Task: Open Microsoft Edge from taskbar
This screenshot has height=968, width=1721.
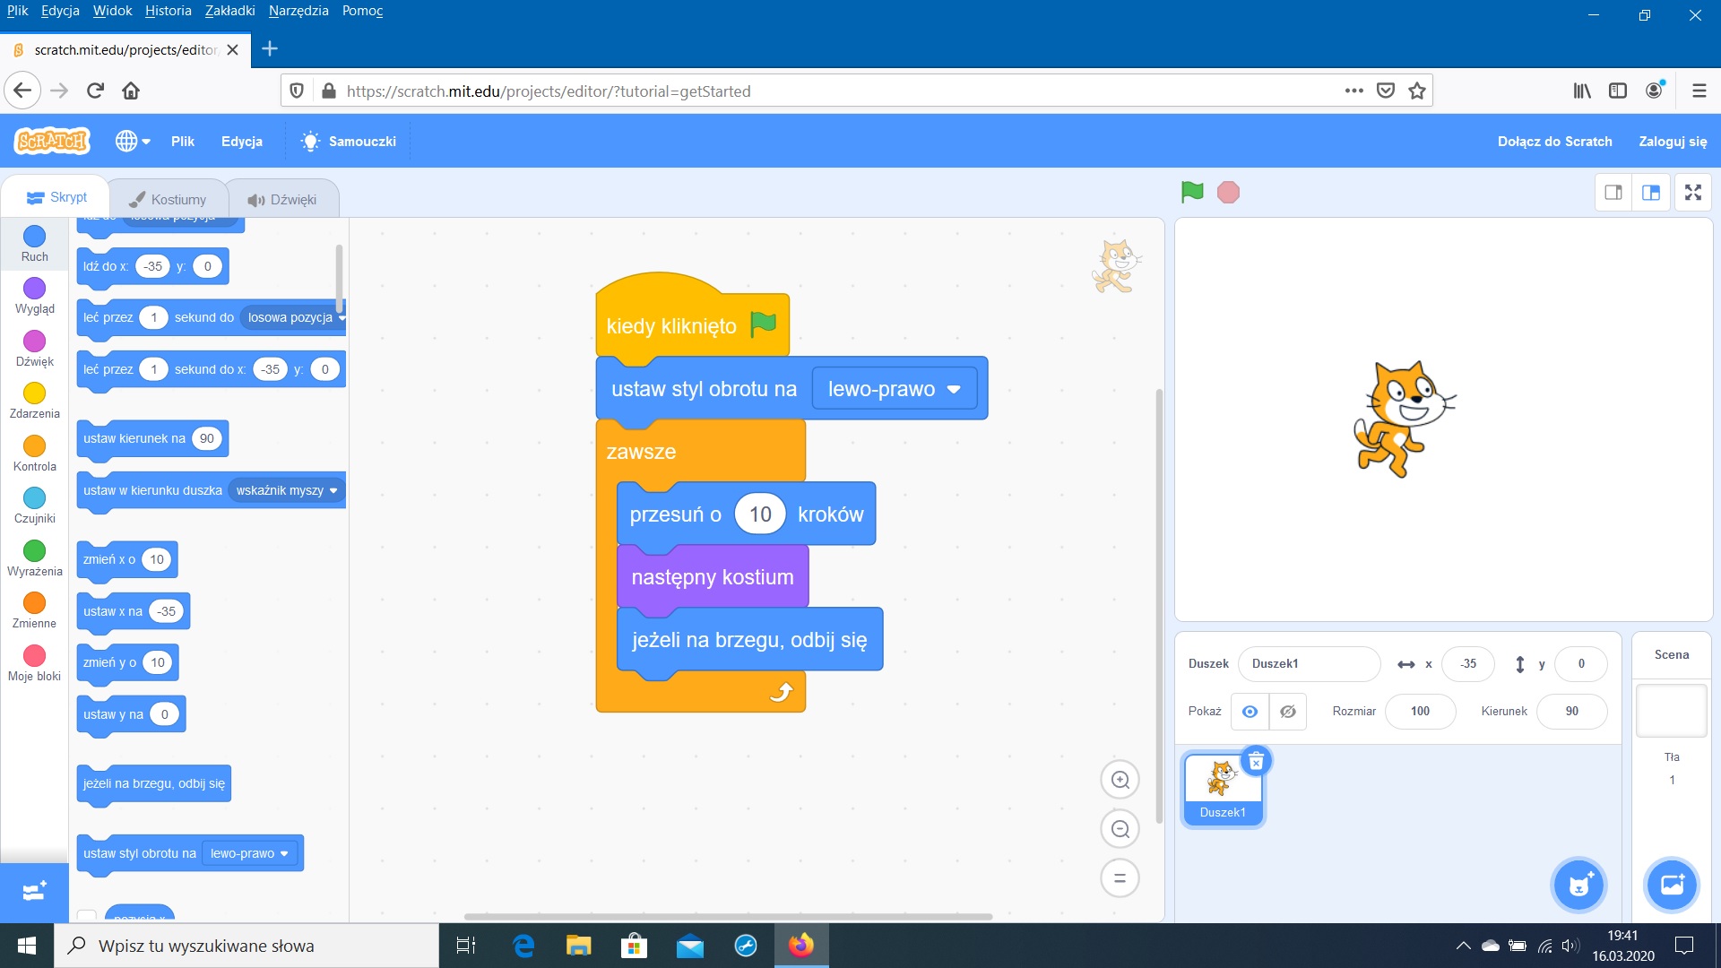Action: click(x=523, y=946)
